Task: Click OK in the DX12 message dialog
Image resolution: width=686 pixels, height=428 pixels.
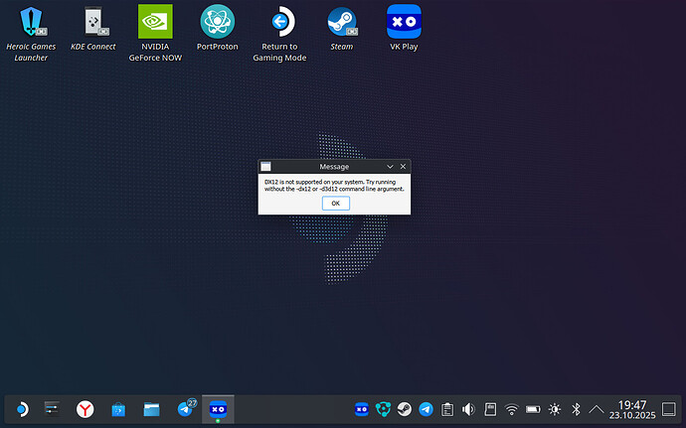Action: 335,203
